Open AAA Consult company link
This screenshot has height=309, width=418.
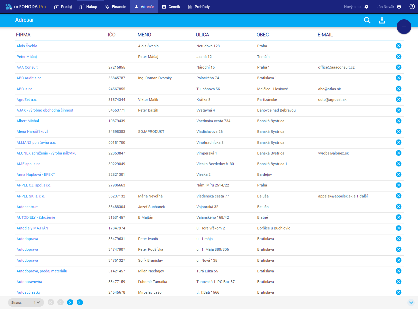point(27,67)
